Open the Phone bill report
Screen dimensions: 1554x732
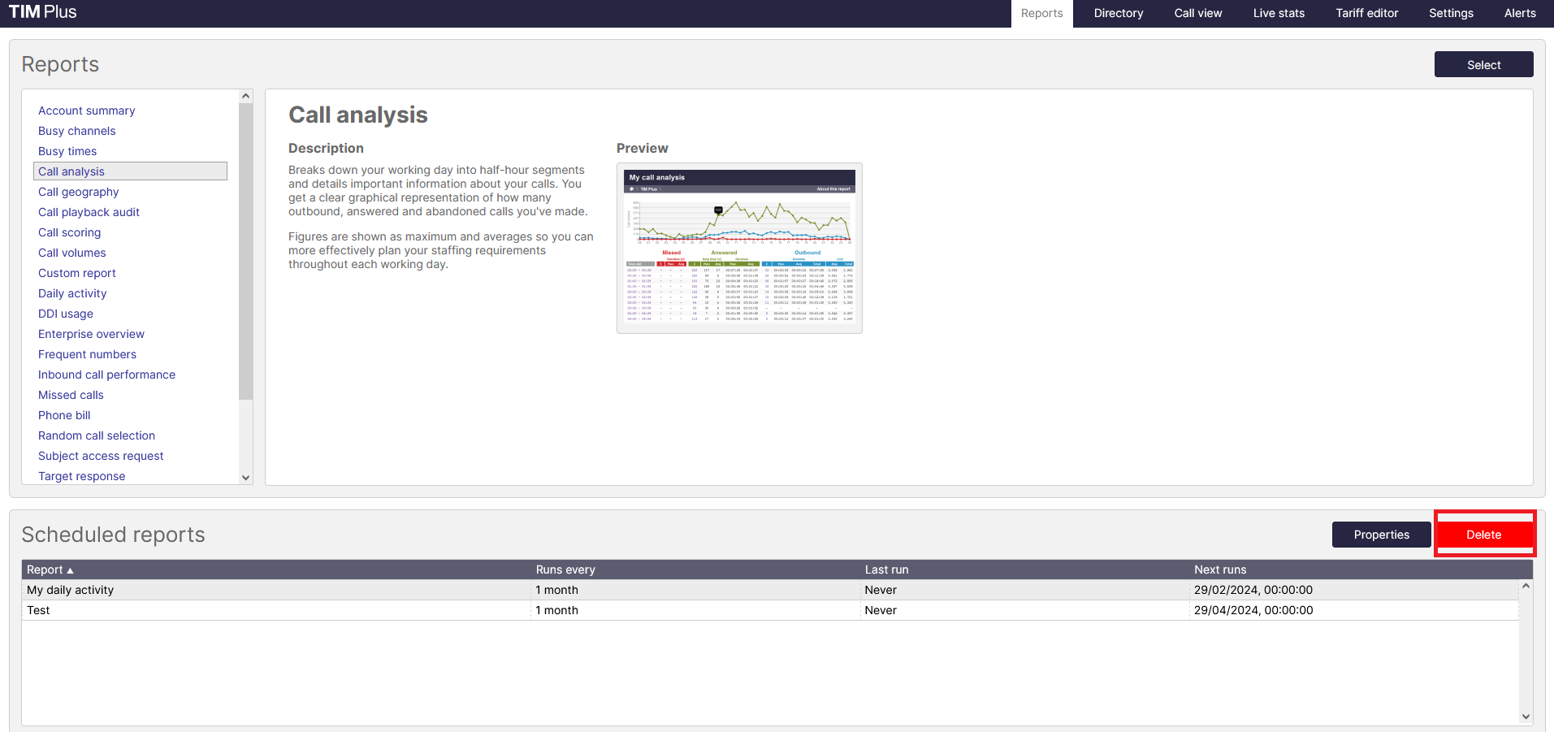click(x=63, y=415)
